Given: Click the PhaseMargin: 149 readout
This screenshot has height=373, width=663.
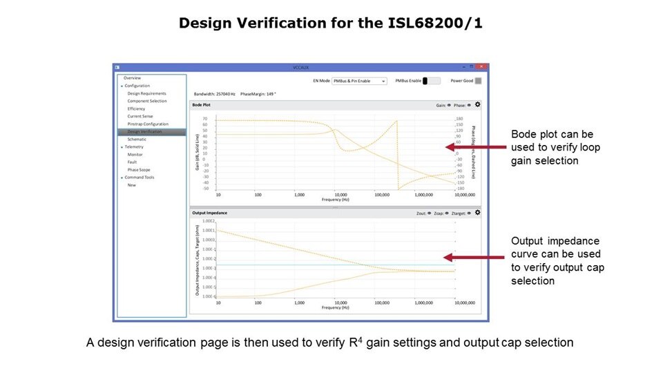Looking at the screenshot, I should point(258,94).
